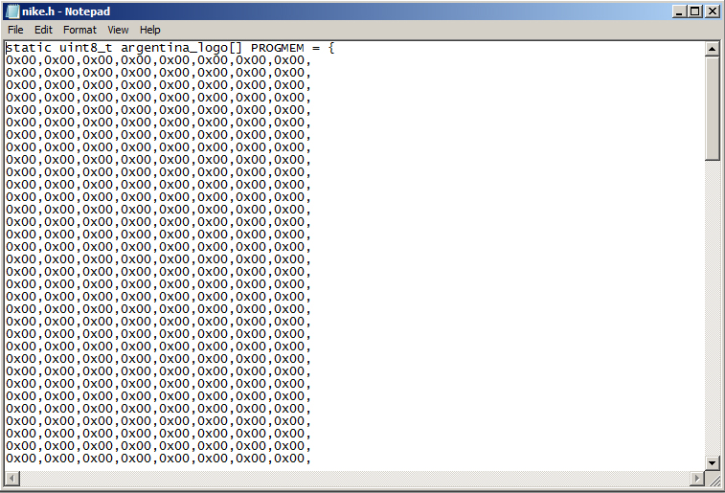Click the window resize grip corner
725x493 pixels.
click(x=714, y=480)
